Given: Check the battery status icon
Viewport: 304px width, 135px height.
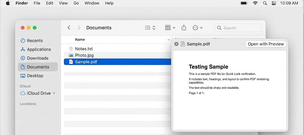Looking at the screenshot, I should (244, 3).
